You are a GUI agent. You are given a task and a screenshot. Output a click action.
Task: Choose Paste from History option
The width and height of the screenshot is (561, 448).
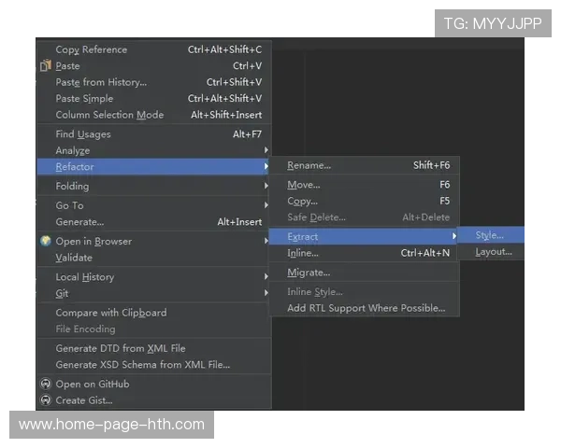pos(101,82)
